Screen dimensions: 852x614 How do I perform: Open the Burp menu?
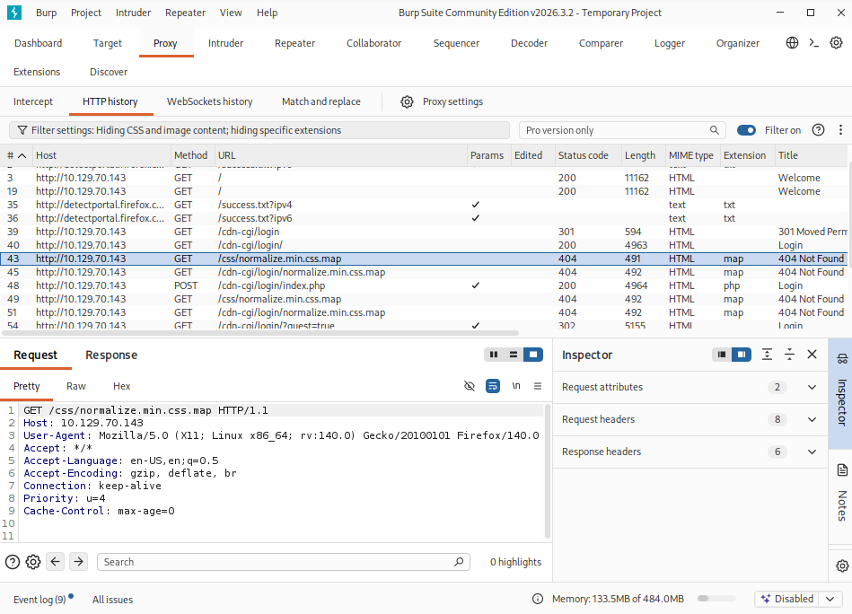(x=46, y=13)
